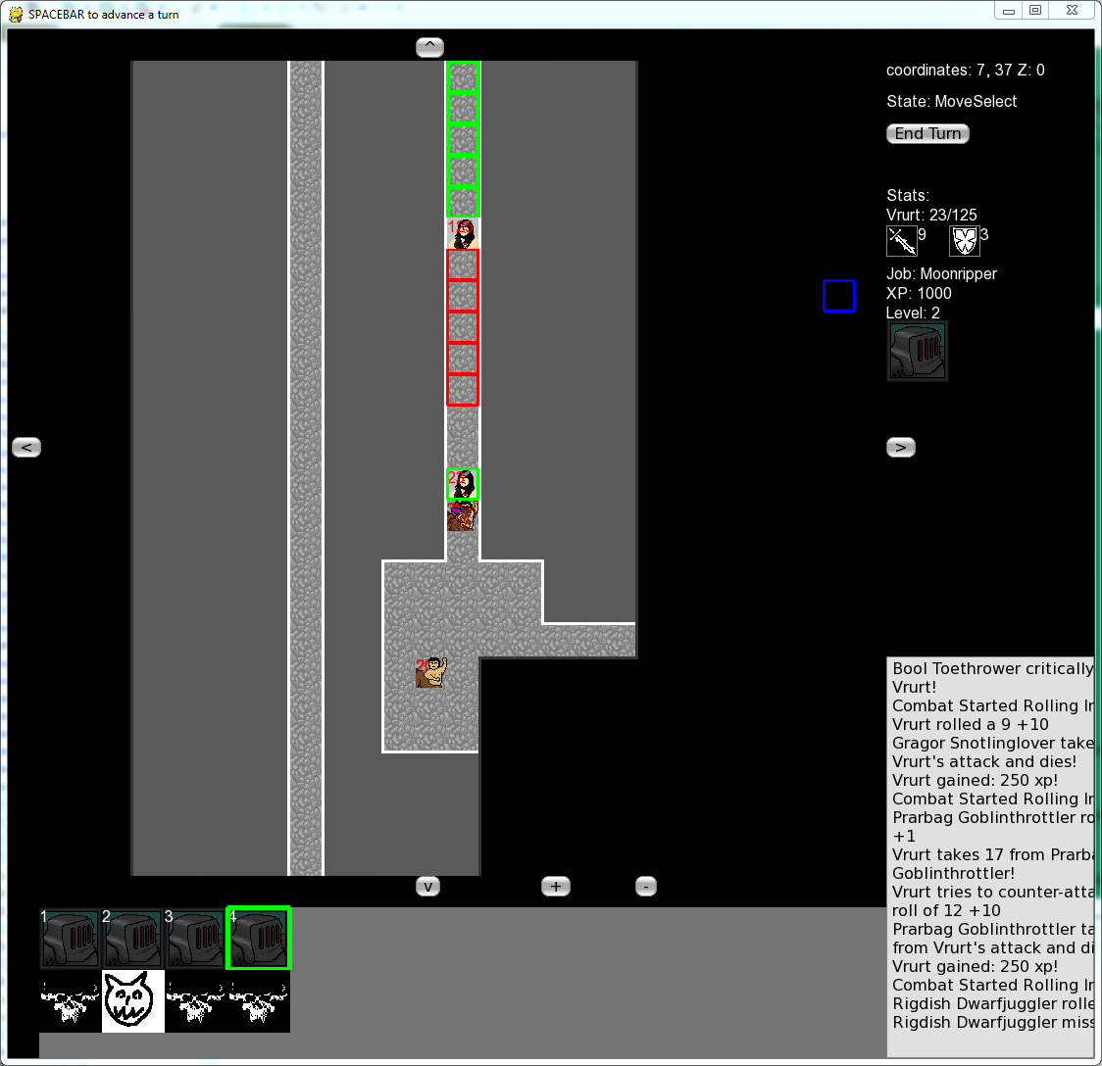Select party member 3's helmet portrait
Viewport: 1102px width, 1066px height.
click(195, 938)
